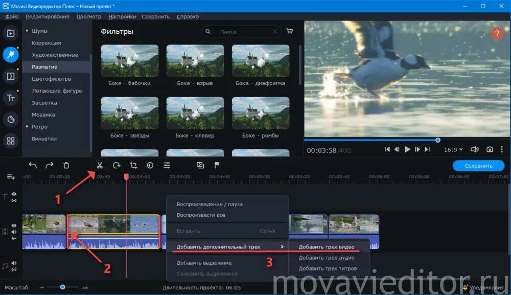The image size is (511, 295).
Task: Delete selected clip with trash icon
Action: [x=66, y=165]
